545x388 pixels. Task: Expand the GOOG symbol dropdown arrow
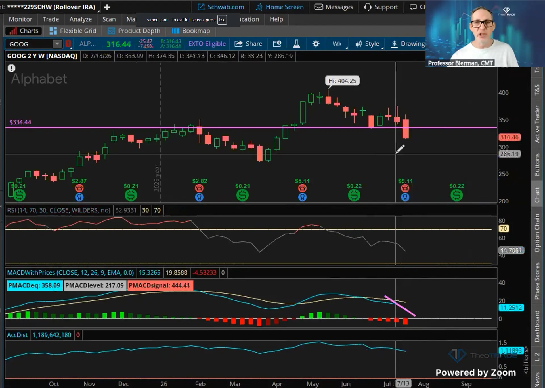click(x=57, y=44)
